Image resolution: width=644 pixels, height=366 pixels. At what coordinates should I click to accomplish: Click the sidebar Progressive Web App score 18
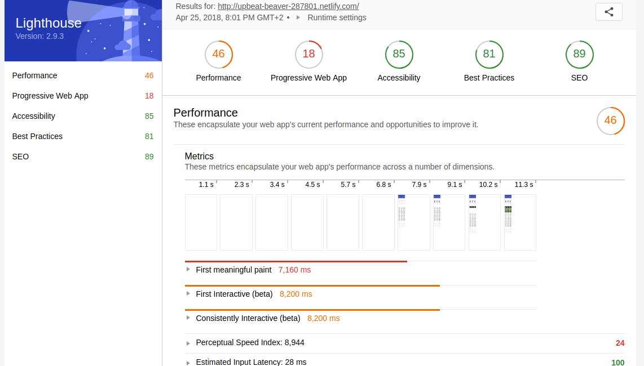pos(149,96)
